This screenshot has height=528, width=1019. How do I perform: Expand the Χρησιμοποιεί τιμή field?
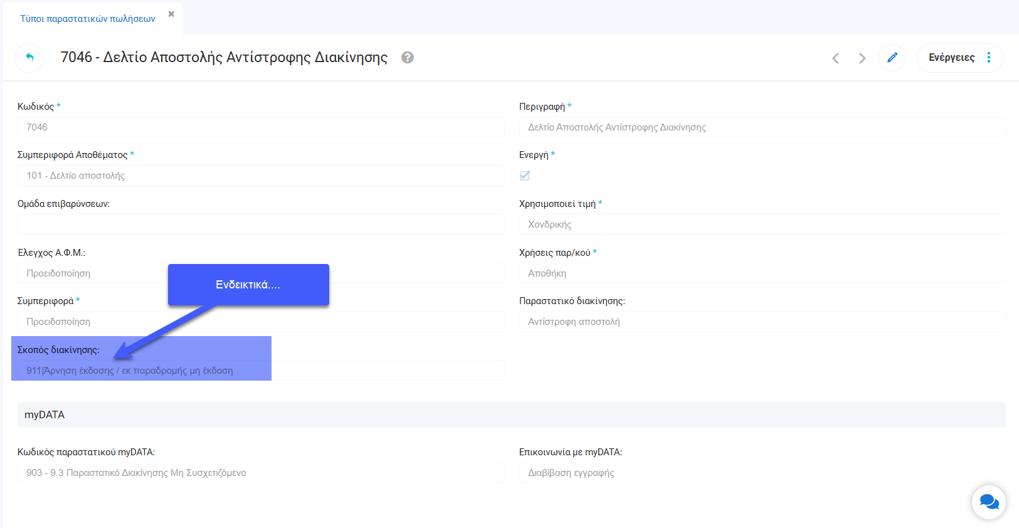(762, 224)
